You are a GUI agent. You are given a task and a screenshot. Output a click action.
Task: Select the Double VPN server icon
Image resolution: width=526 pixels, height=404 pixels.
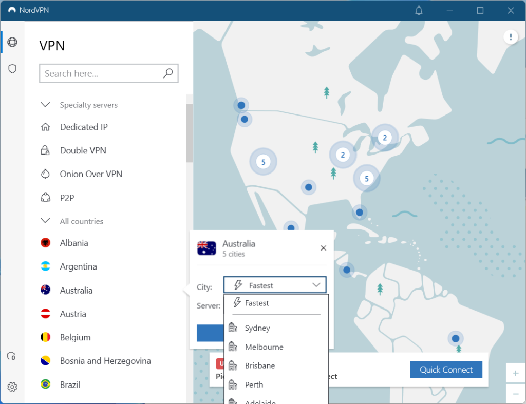pyautogui.click(x=45, y=150)
